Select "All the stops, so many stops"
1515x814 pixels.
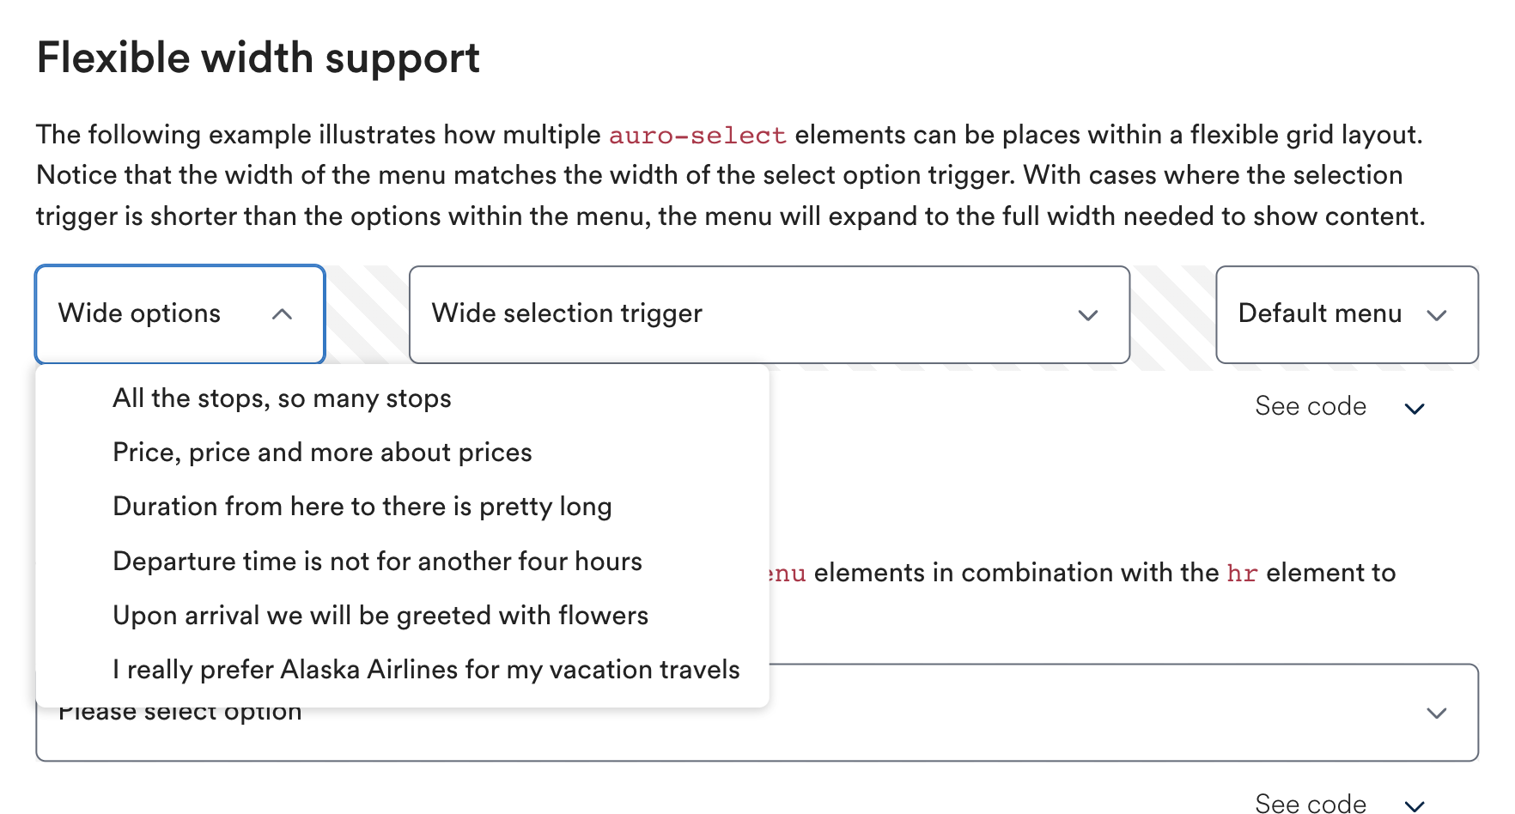[282, 398]
